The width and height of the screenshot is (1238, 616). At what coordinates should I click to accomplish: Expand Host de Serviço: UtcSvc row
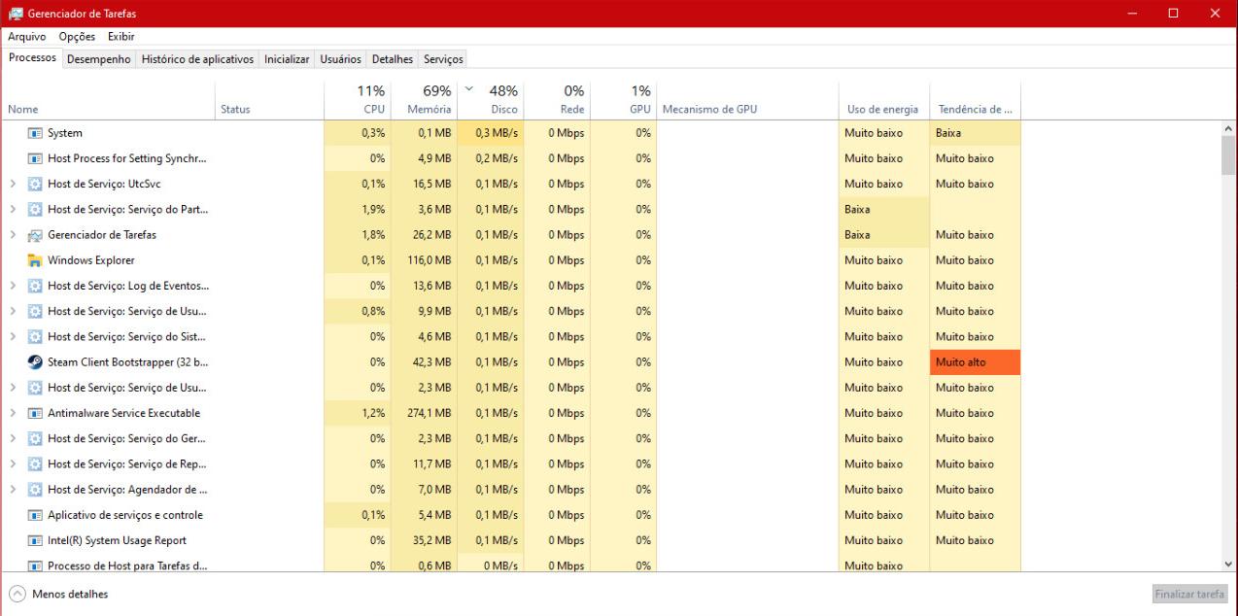click(13, 184)
